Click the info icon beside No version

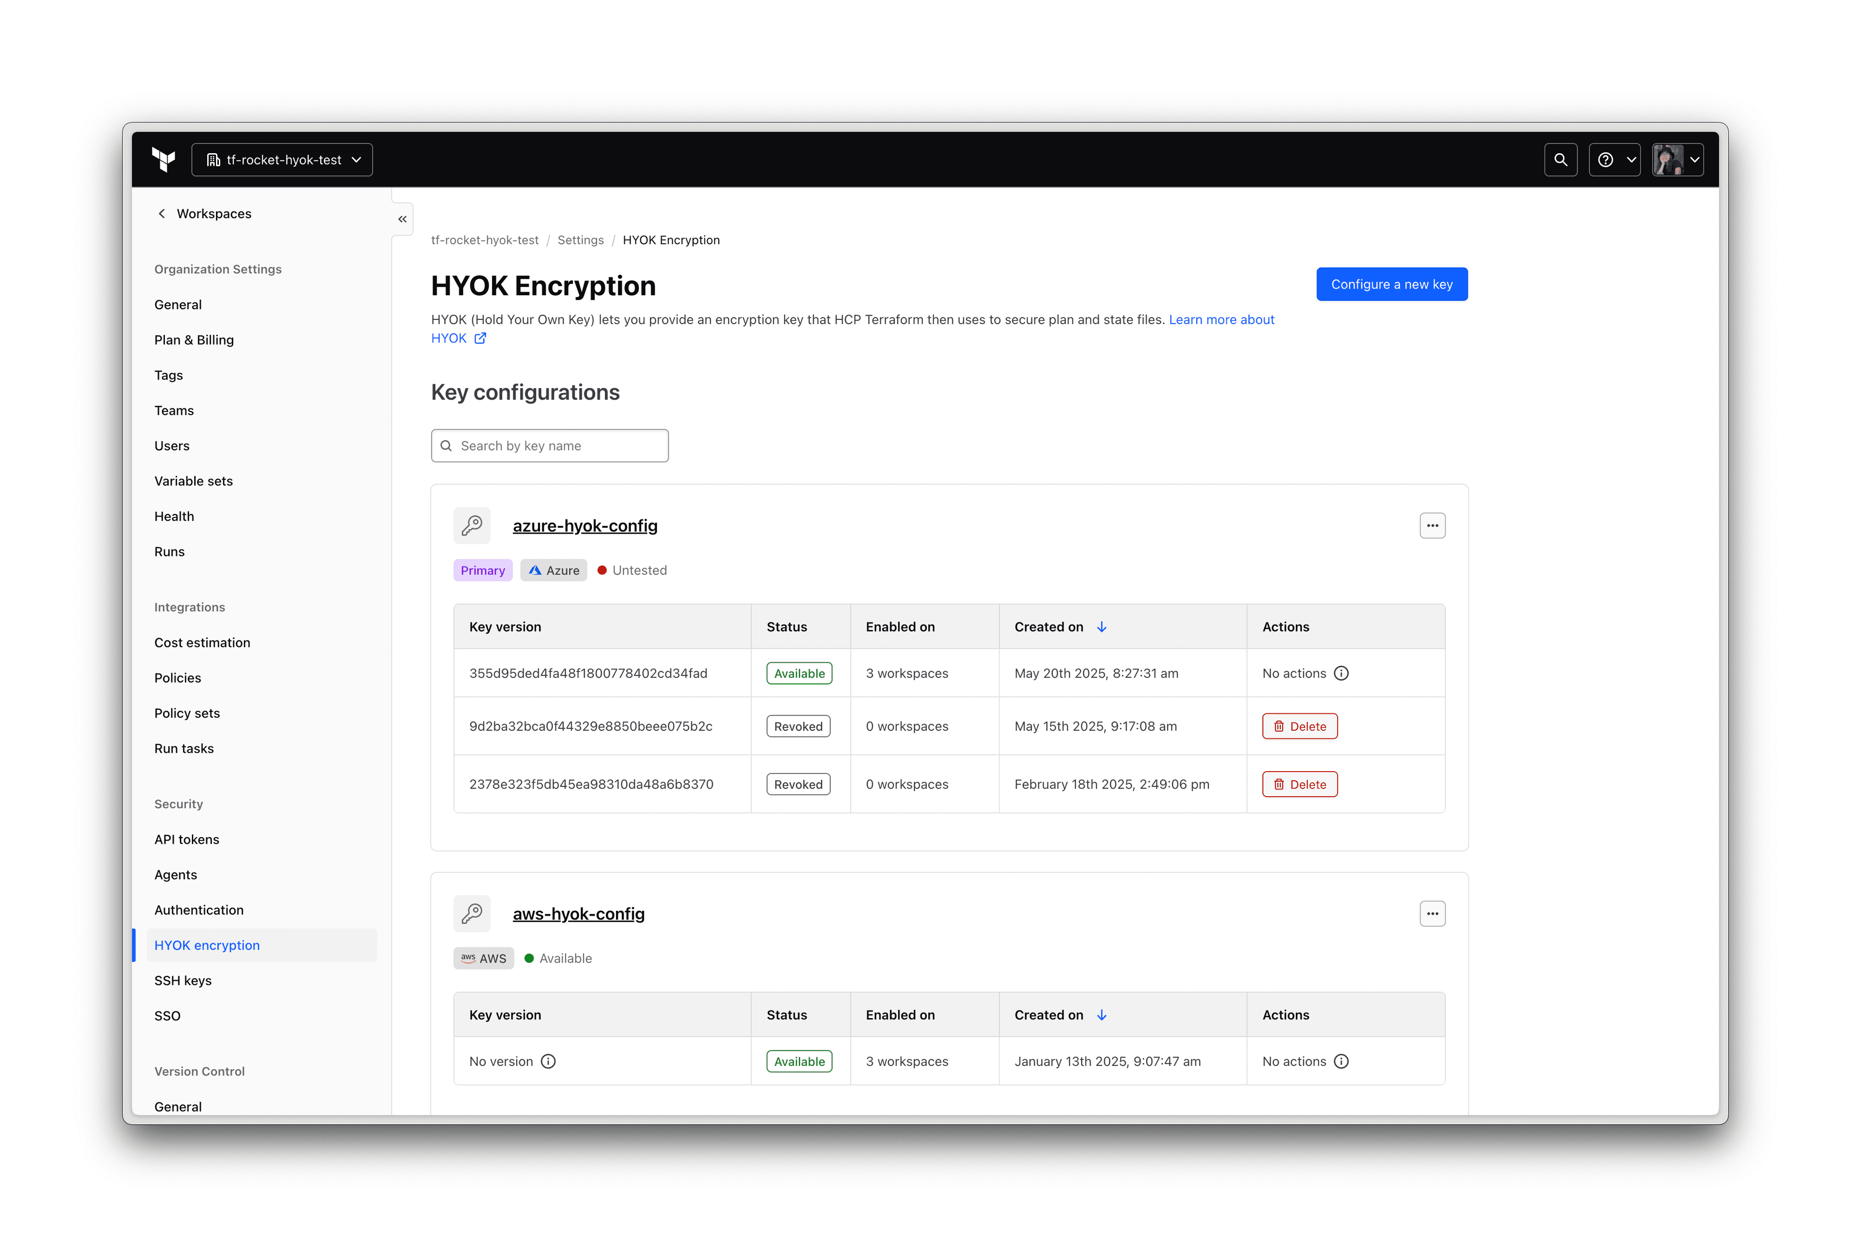point(549,1061)
